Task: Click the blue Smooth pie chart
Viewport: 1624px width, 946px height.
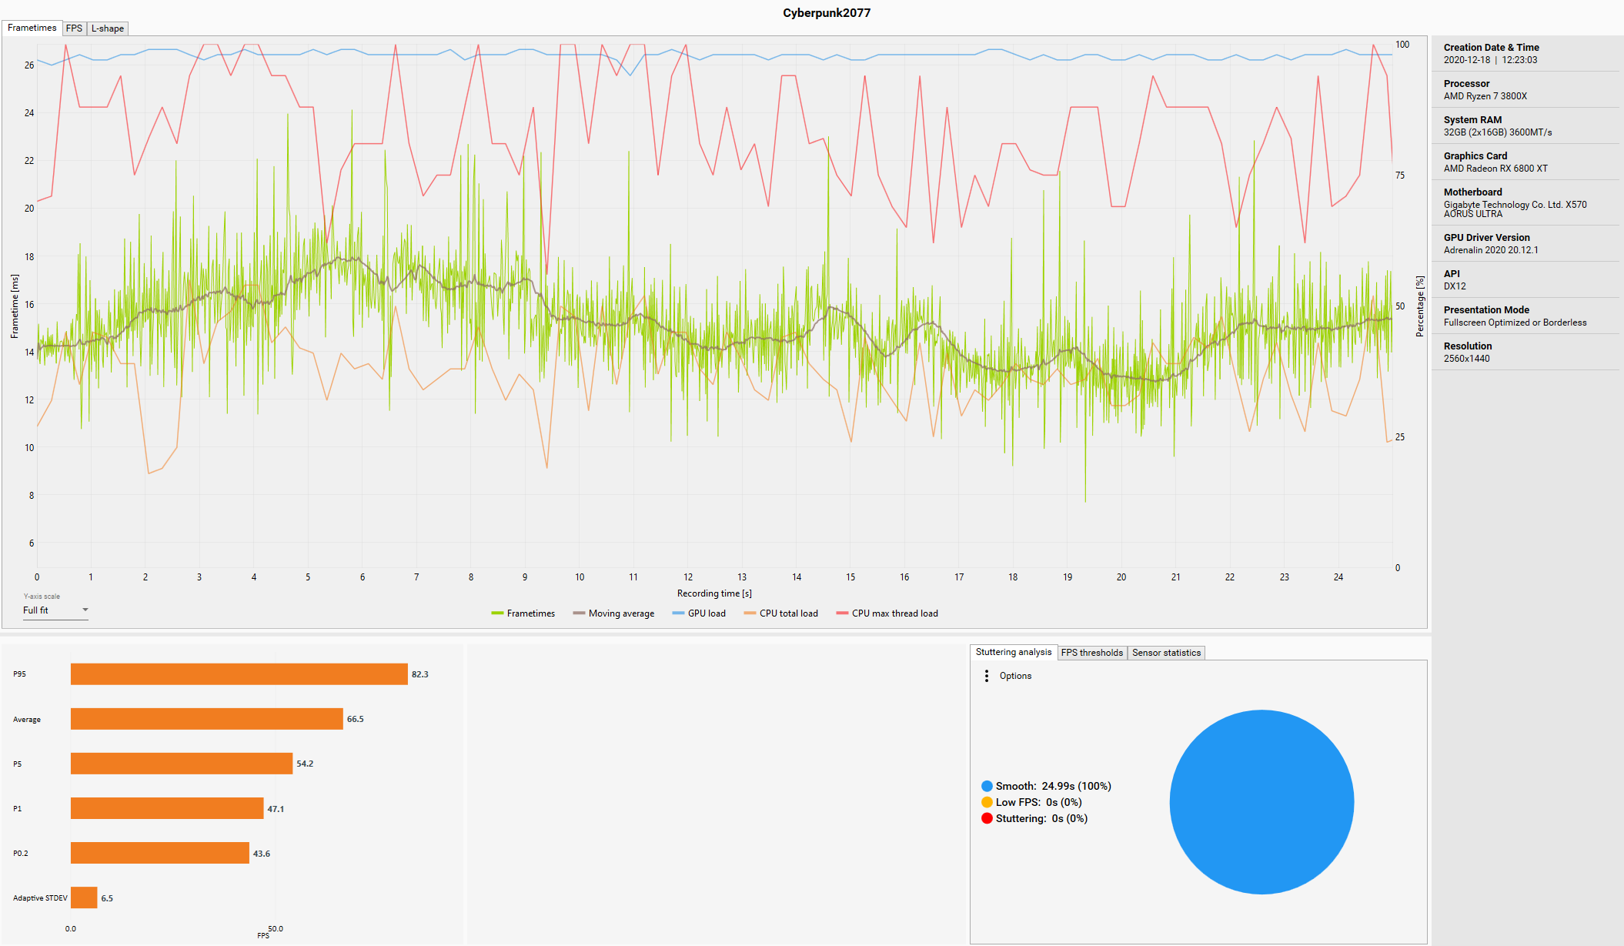Action: pyautogui.click(x=1261, y=802)
